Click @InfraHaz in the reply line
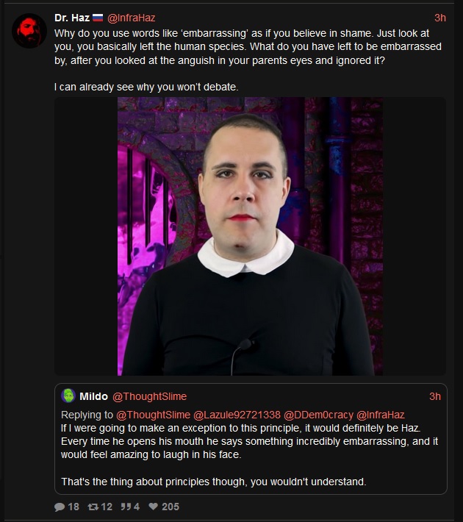The image size is (463, 522). [381, 415]
